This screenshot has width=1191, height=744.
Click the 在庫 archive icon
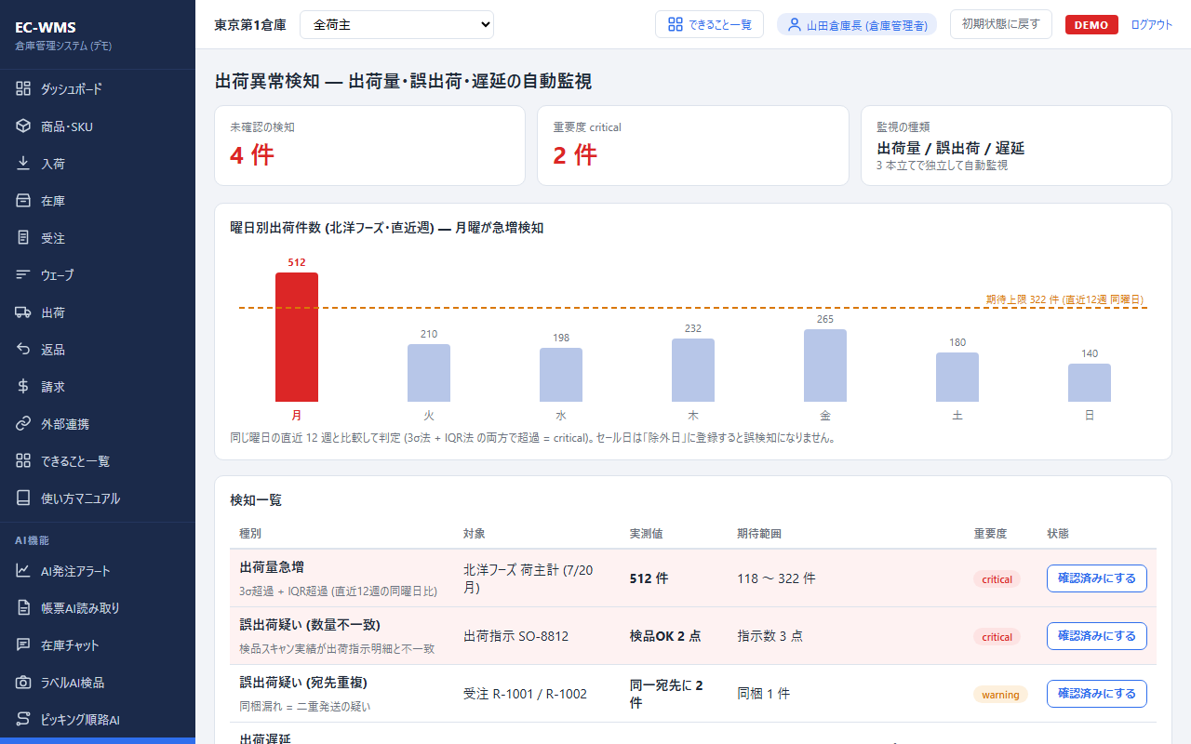click(23, 201)
